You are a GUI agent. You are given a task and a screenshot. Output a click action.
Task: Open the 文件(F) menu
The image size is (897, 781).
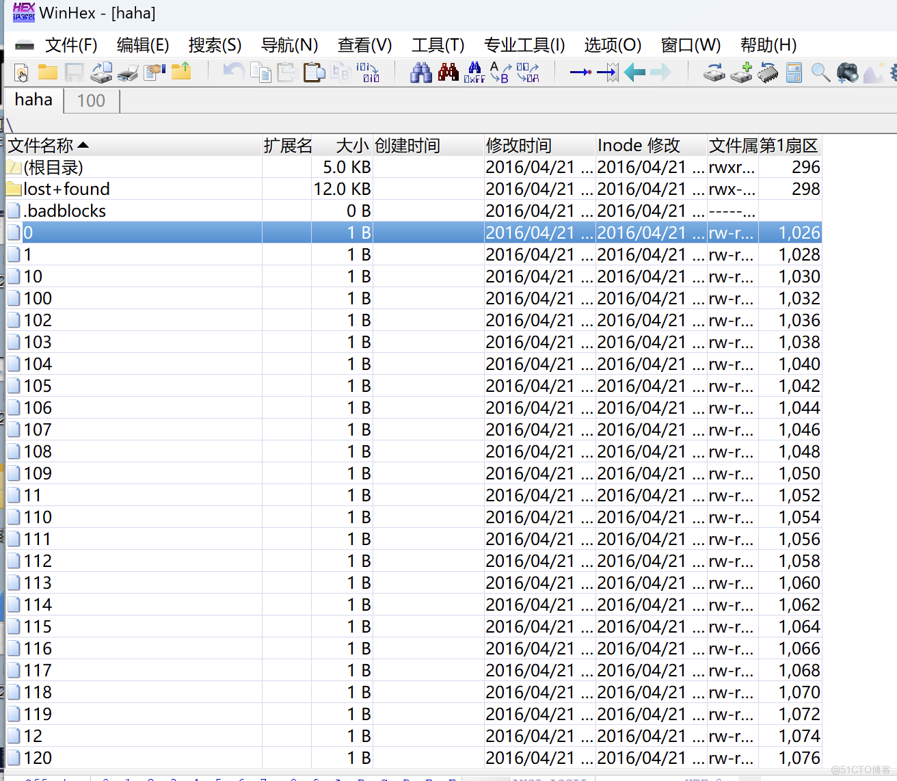(x=71, y=45)
